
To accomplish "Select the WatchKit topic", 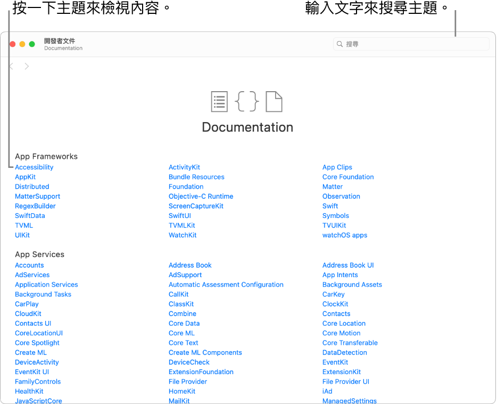I will tap(183, 235).
